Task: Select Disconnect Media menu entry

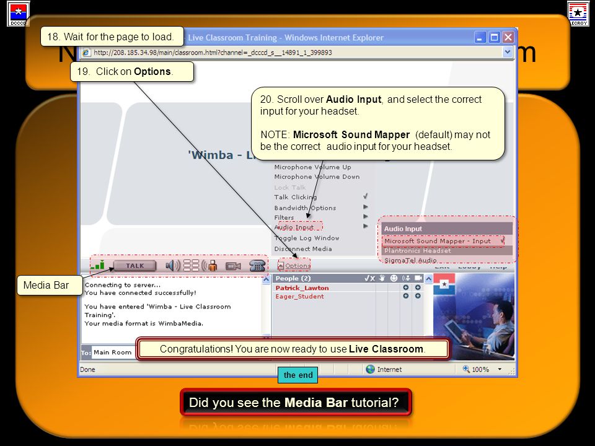Action: (303, 249)
